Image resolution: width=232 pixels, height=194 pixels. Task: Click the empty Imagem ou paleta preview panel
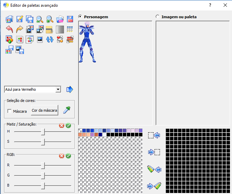(x=193, y=73)
